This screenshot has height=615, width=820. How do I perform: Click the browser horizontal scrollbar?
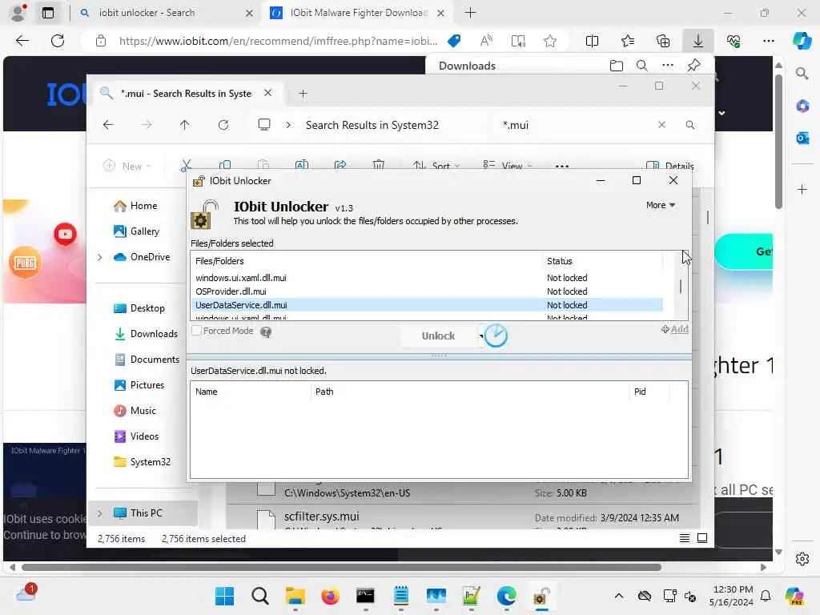point(341,568)
